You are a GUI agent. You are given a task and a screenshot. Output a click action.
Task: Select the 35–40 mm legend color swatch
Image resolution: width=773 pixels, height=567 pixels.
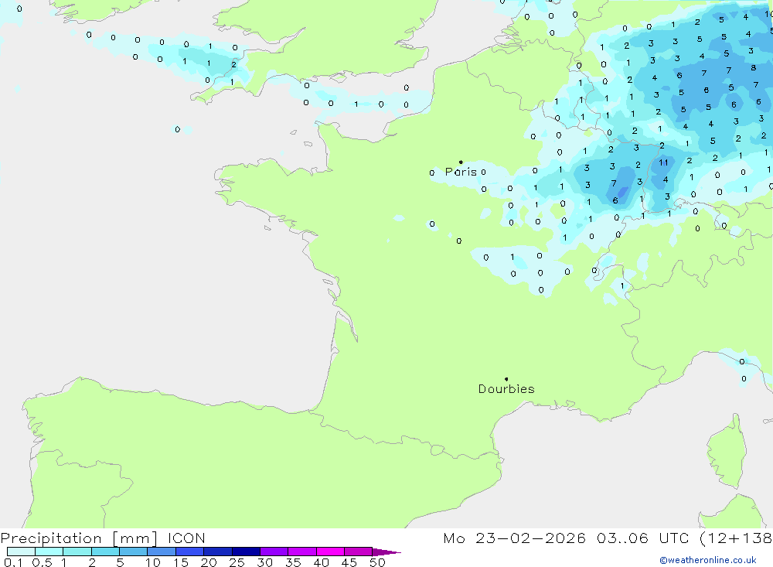[302, 552]
